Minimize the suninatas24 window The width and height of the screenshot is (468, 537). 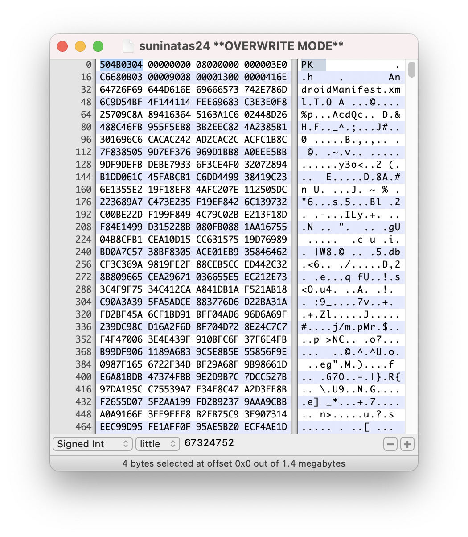coord(80,46)
